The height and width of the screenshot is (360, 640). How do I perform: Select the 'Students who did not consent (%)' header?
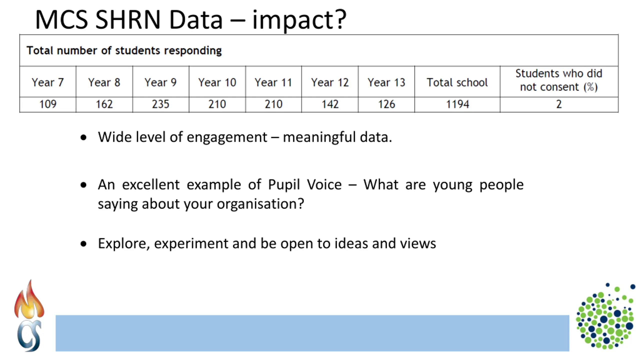click(559, 80)
